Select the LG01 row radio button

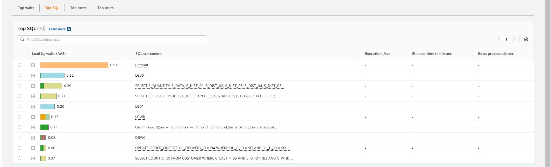point(19,106)
